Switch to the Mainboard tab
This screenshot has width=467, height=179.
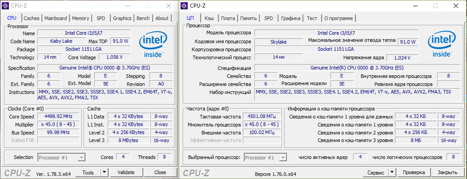pos(56,18)
